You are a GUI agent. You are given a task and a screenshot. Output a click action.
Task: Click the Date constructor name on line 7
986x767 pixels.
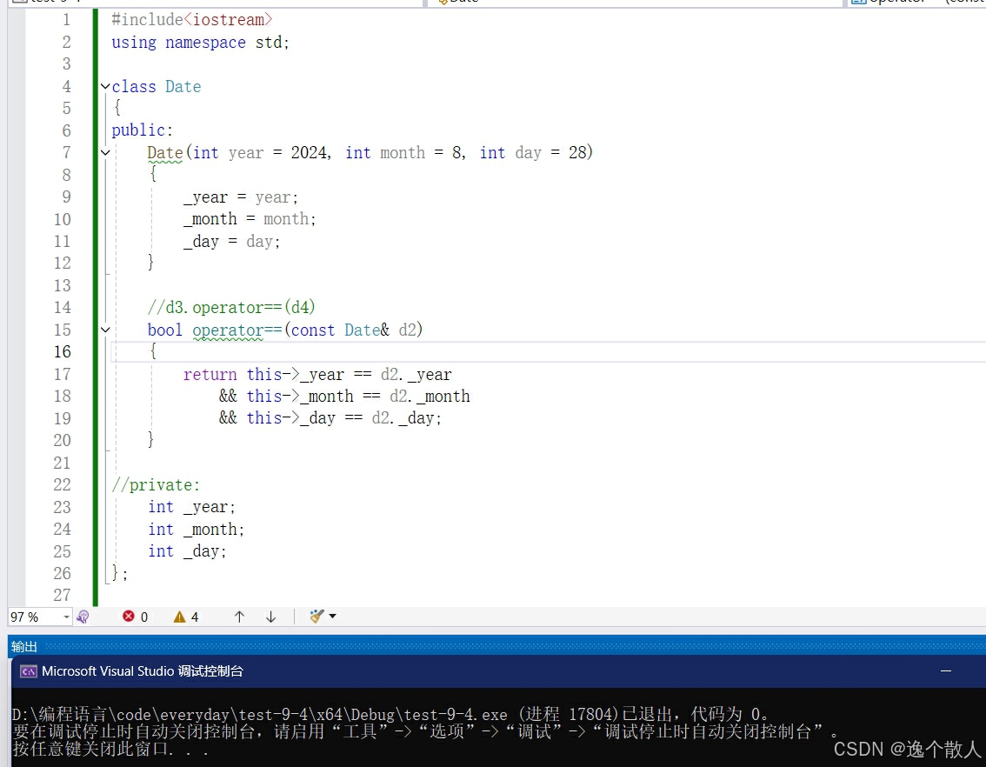pos(164,153)
